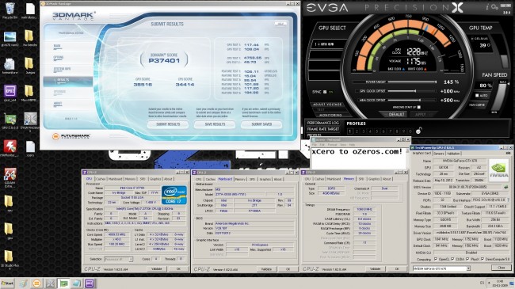Click the Precision X info icon
Screen dimensions: 515x289
tap(488, 6)
